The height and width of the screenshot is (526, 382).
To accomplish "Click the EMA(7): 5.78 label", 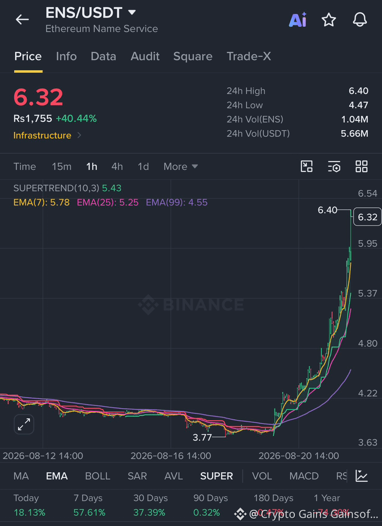I will [x=42, y=202].
